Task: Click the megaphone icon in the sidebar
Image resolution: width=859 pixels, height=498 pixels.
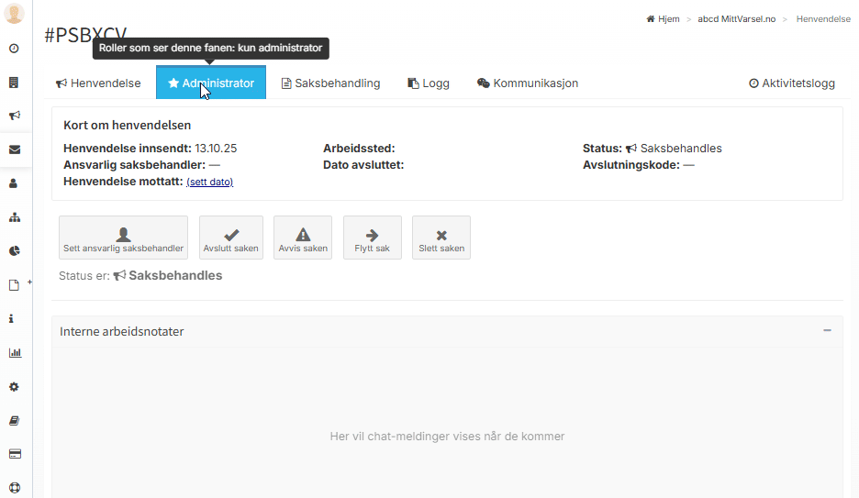Action: (x=15, y=116)
